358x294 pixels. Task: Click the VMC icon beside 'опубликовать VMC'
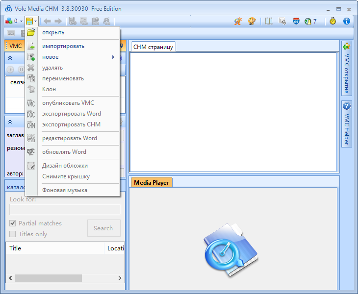click(31, 103)
